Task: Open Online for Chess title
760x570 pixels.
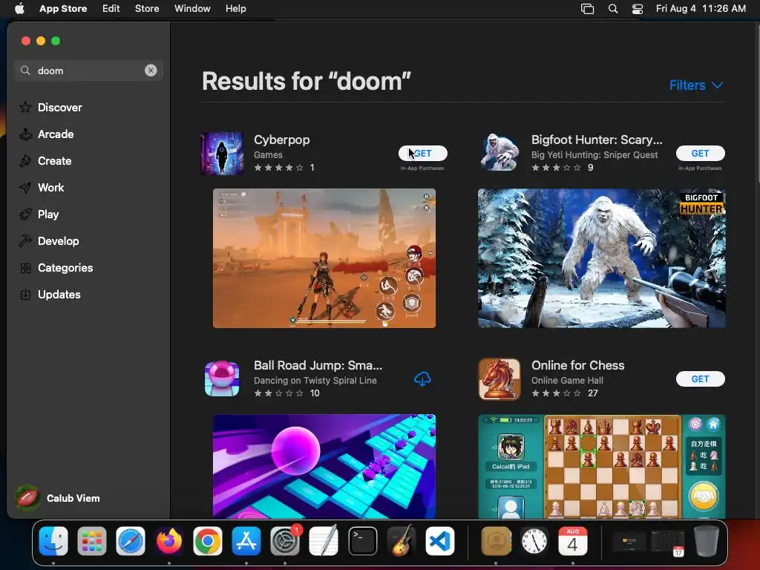Action: pyautogui.click(x=577, y=365)
